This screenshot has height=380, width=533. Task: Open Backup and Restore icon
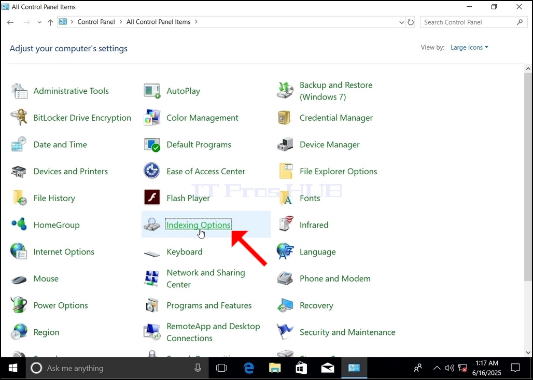pos(285,91)
